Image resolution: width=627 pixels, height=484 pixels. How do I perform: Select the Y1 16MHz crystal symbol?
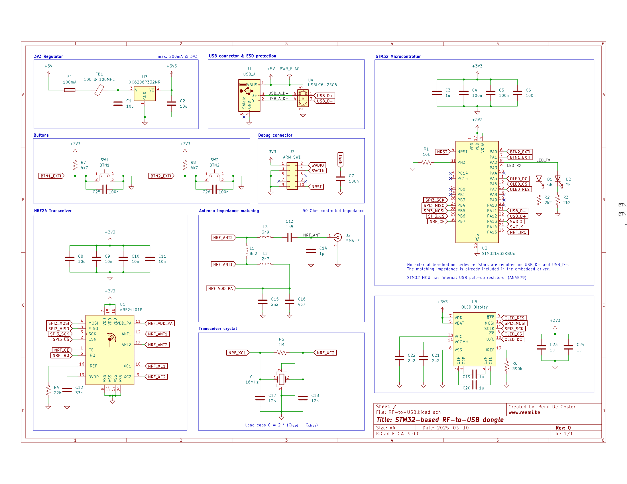282,379
